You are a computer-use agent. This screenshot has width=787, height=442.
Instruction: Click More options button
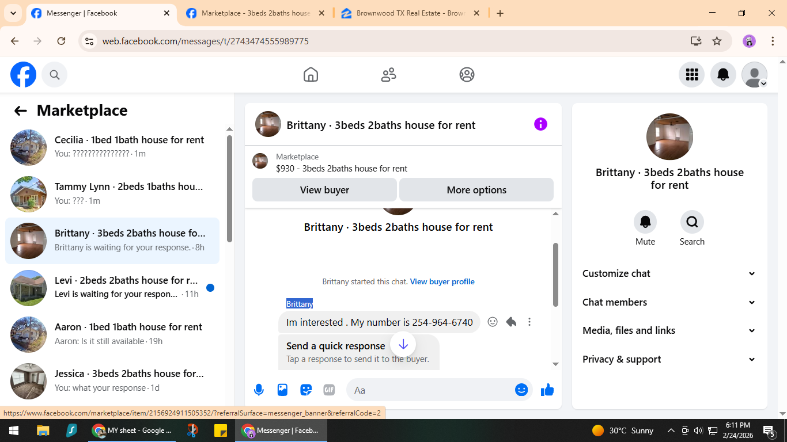pos(476,190)
